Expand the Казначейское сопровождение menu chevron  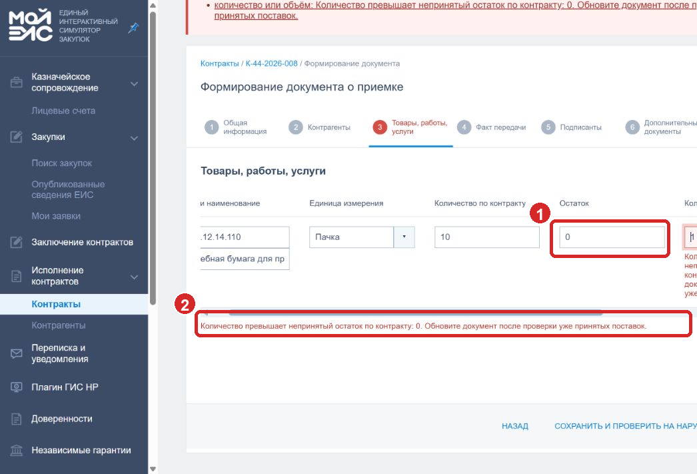click(134, 83)
